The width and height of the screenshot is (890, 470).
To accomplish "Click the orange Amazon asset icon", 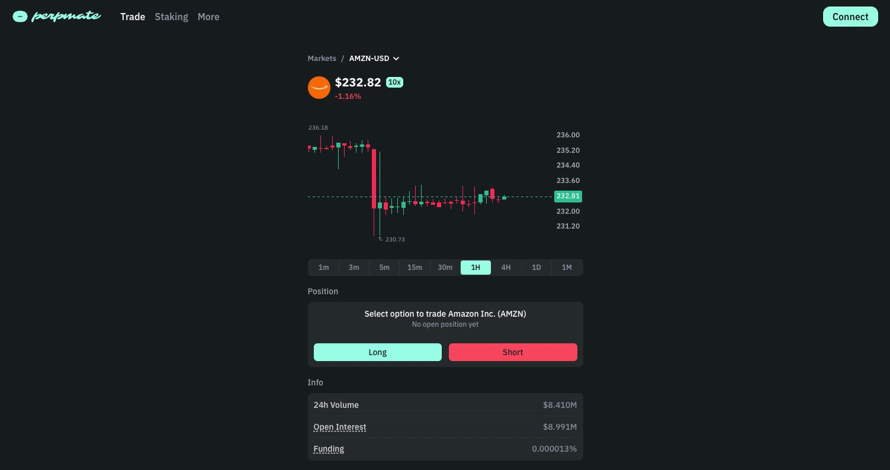I will tap(319, 88).
